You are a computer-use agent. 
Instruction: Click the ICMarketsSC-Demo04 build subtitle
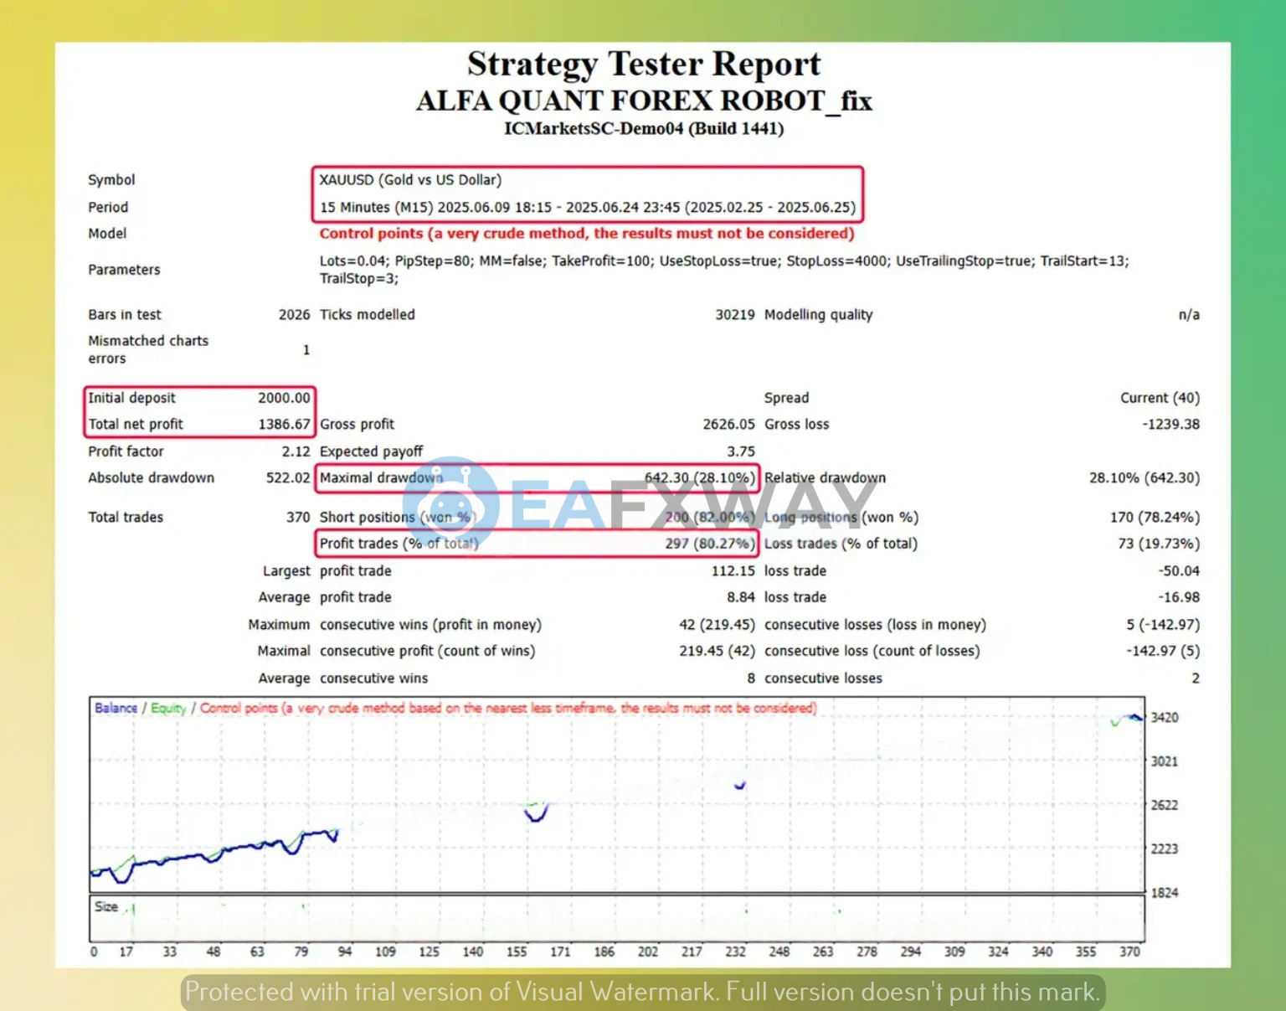643,129
